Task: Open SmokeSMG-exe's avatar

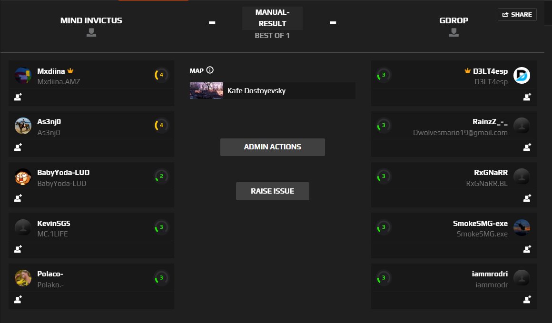Action: (522, 227)
